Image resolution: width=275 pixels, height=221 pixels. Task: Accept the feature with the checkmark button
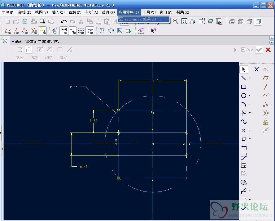259,50
